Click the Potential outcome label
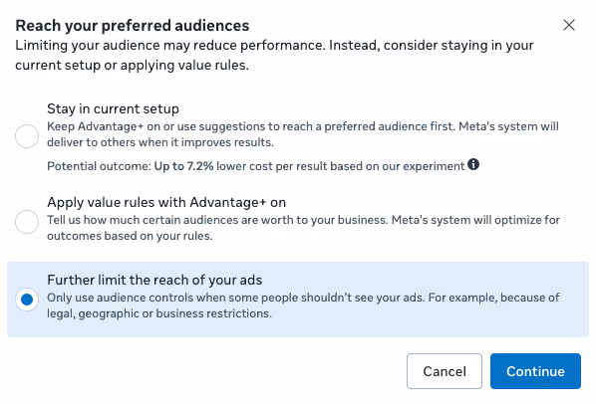Screen dimensions: 596x404 100,166
